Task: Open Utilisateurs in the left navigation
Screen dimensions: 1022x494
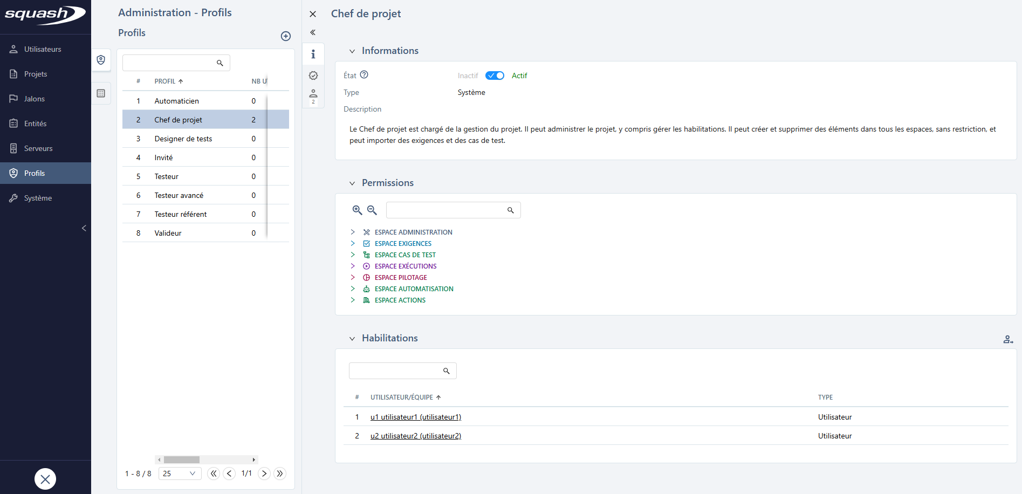Action: (43, 49)
